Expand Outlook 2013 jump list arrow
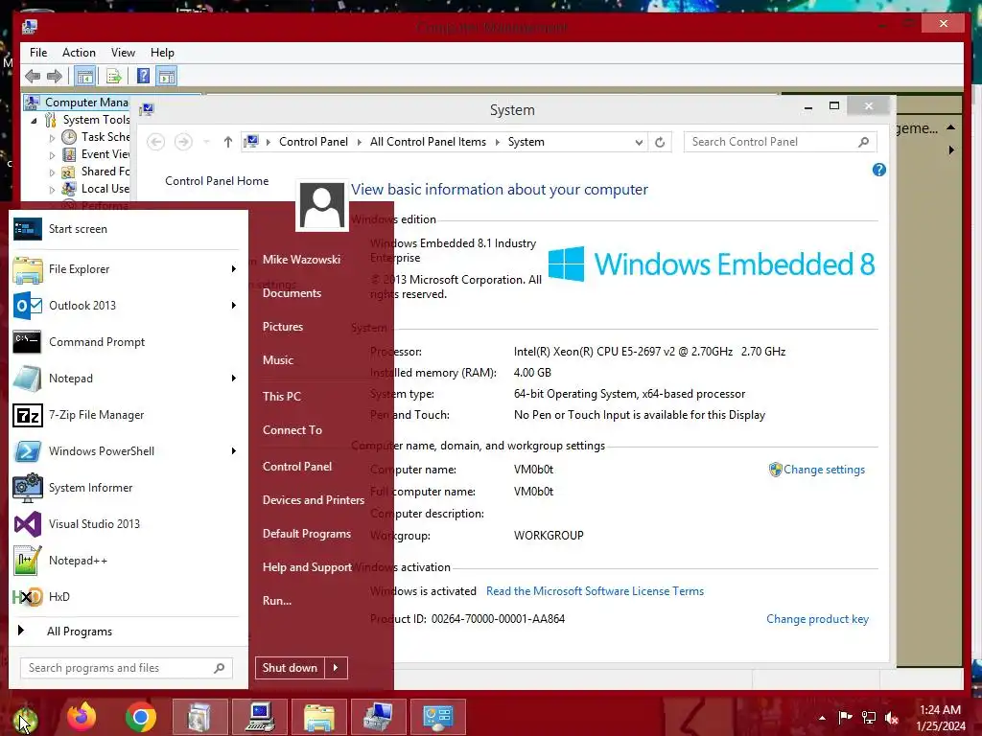This screenshot has width=982, height=736. pyautogui.click(x=234, y=306)
